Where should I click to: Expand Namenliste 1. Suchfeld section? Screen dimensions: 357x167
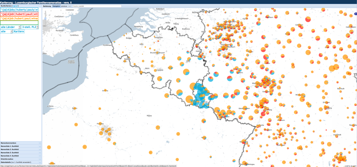(x=40, y=146)
